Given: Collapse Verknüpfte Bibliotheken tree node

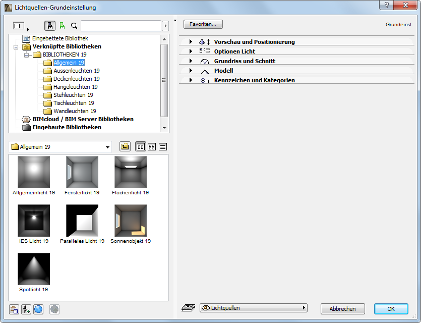Looking at the screenshot, I should pos(16,47).
